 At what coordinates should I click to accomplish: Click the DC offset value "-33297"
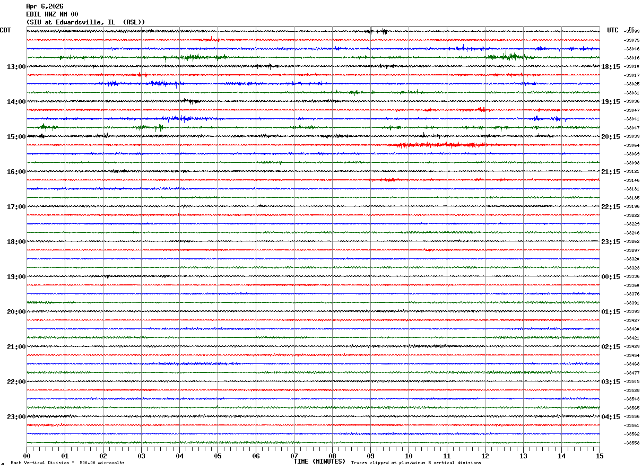[632, 250]
